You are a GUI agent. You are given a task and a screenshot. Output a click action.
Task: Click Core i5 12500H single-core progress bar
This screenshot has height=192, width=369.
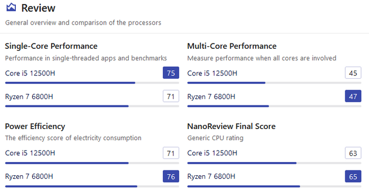(x=92, y=83)
